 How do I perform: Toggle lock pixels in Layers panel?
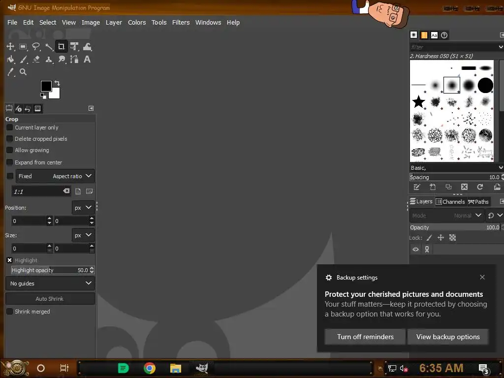(429, 238)
